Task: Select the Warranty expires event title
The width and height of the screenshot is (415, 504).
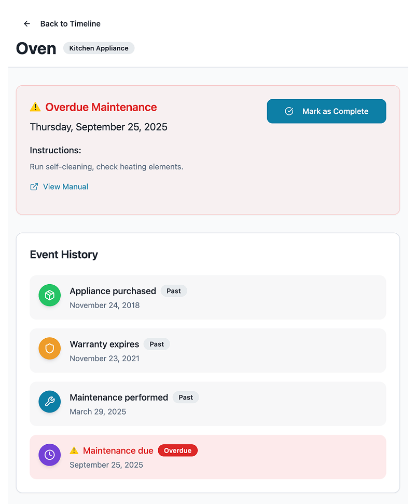Action: click(x=104, y=344)
